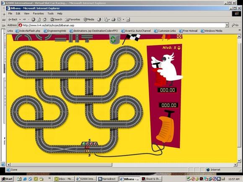Select the crossing lane track piece
243x182 pixels.
[x=77, y=38]
